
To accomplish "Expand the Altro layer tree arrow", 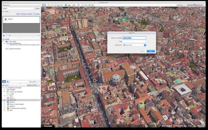I will 4,110.
